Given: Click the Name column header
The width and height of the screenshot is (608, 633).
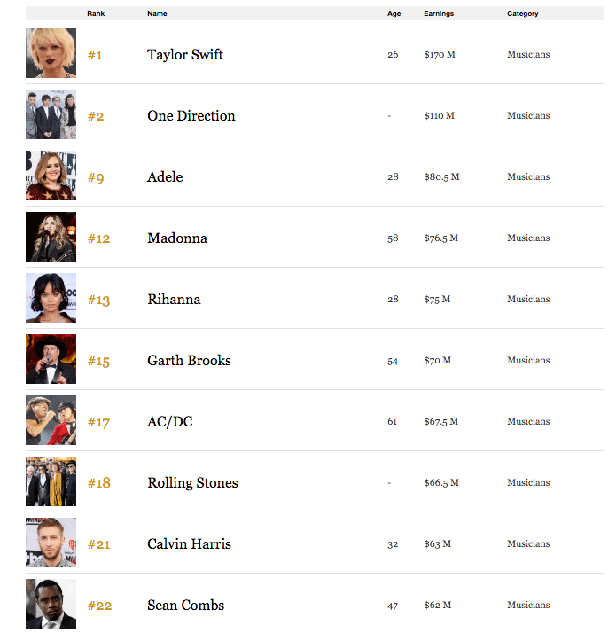Looking at the screenshot, I should point(157,13).
